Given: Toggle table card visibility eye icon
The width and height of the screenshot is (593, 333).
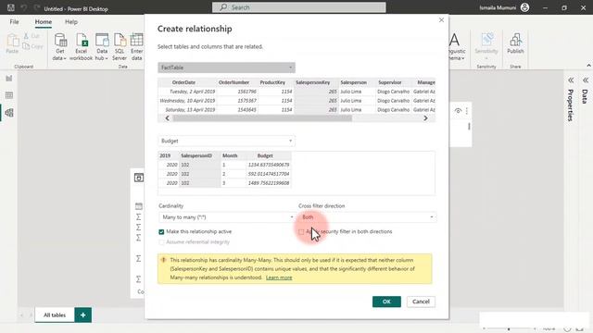Looking at the screenshot, I should coord(458,111).
